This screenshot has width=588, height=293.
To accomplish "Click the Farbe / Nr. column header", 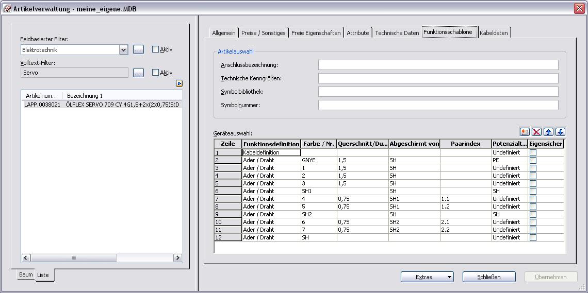I will click(x=319, y=144).
